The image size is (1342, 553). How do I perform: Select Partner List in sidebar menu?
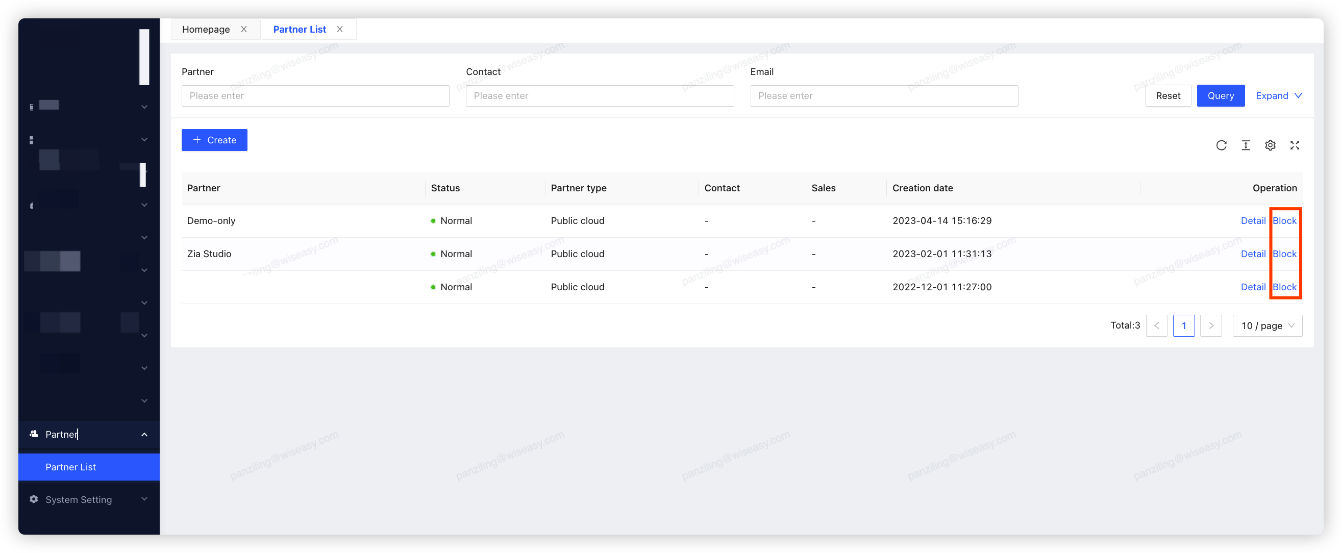pyautogui.click(x=71, y=467)
